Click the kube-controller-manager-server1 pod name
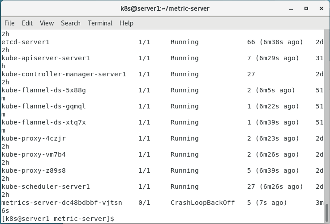Viewport: 330px width, 224px height. [x=64, y=74]
